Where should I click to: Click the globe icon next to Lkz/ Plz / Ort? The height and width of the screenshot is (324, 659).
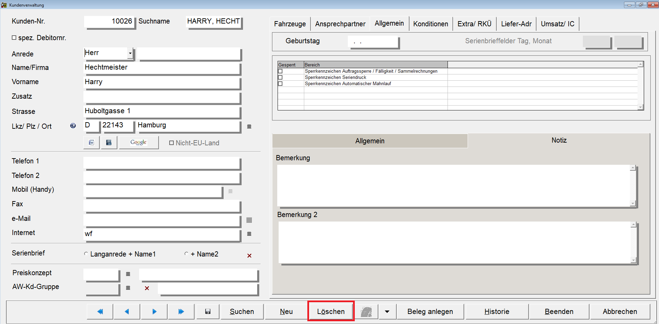coord(73,126)
